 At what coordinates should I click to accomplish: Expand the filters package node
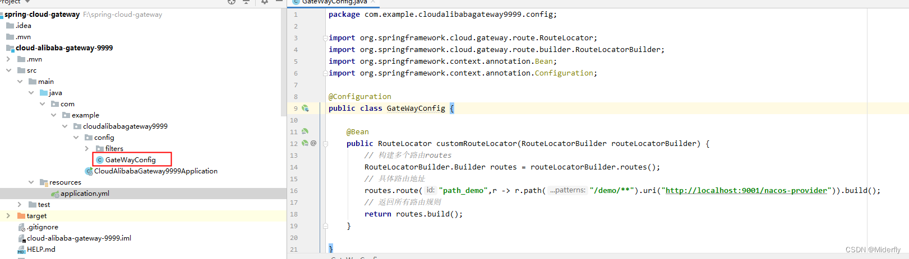87,149
